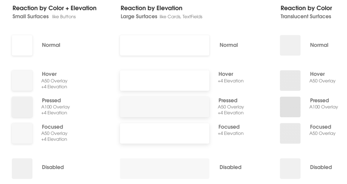Click the "Large Surfaces" subtitle label

[139, 16]
